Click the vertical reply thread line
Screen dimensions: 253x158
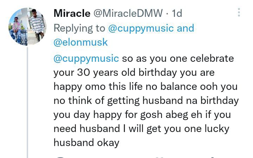pyautogui.click(x=27, y=105)
